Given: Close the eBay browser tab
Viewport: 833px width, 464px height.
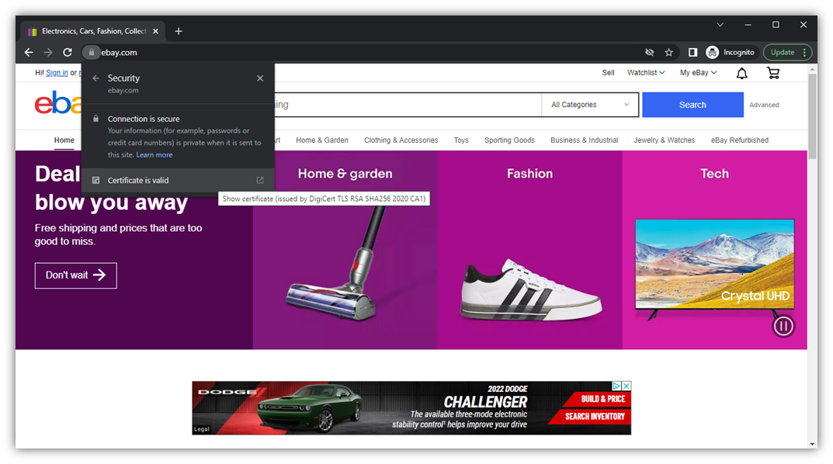Looking at the screenshot, I should coord(156,31).
